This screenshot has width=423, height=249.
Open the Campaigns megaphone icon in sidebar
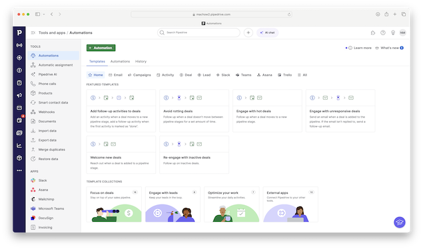[19, 96]
